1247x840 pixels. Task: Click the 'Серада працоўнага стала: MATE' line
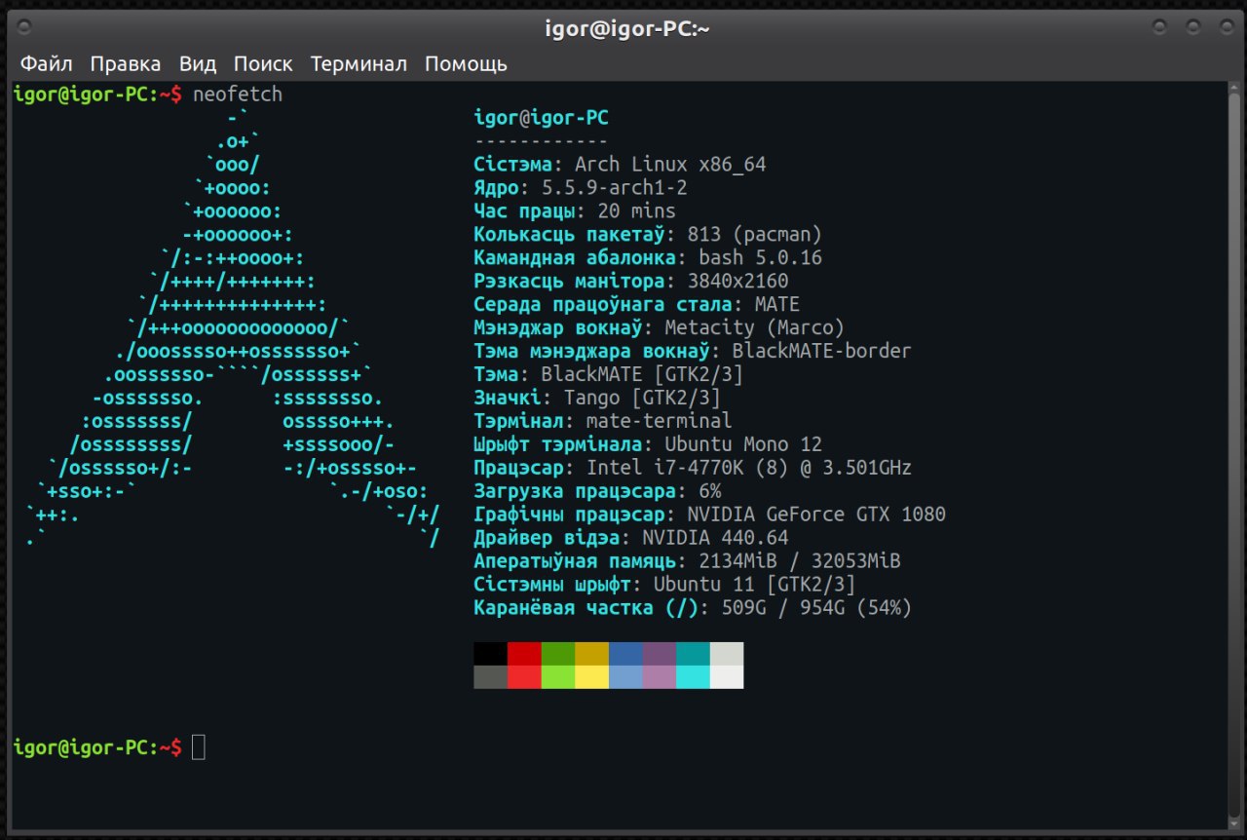pyautogui.click(x=637, y=305)
